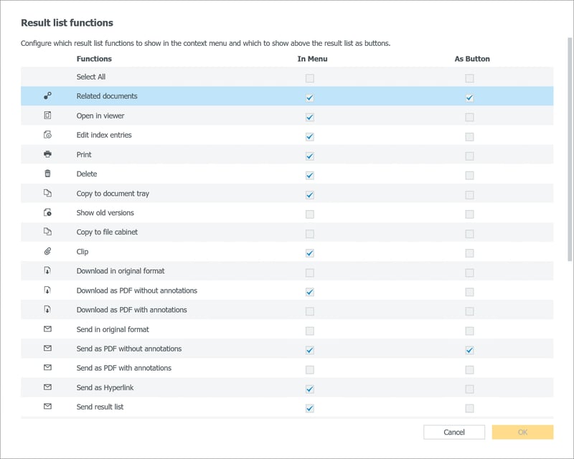Click the Clip paperclip icon

point(47,252)
